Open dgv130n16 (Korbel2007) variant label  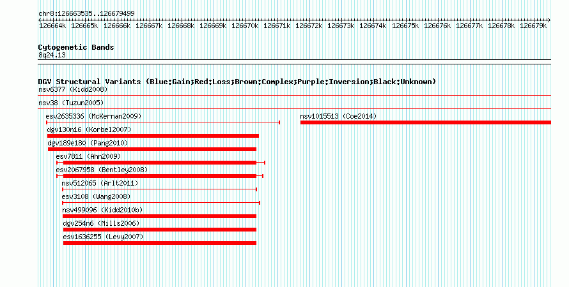coord(89,129)
